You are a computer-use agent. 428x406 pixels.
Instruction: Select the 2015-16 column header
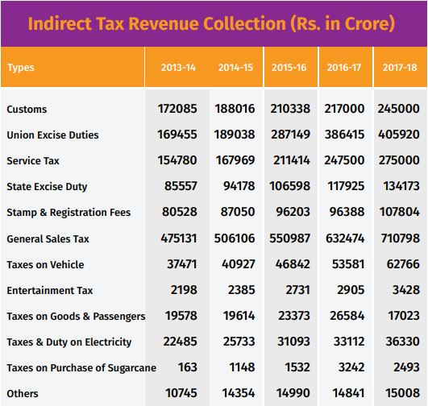tap(289, 68)
